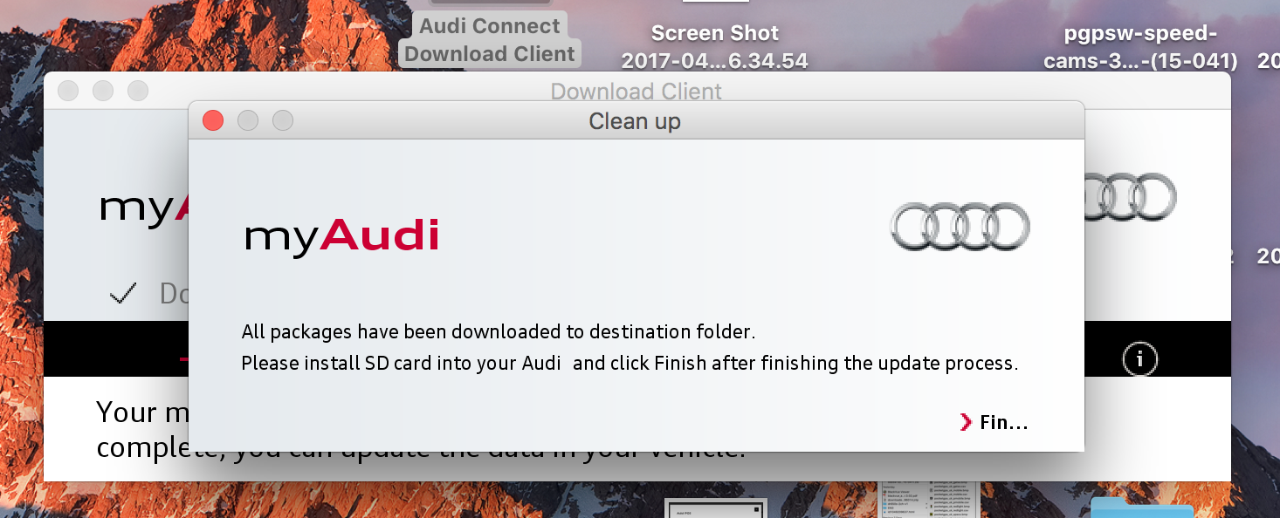This screenshot has width=1280, height=518.
Task: Click the "All packages have been downloaded" message
Action: (x=498, y=332)
